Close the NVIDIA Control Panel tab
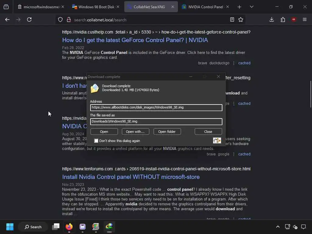This screenshot has height=234, width=312. pos(227,7)
